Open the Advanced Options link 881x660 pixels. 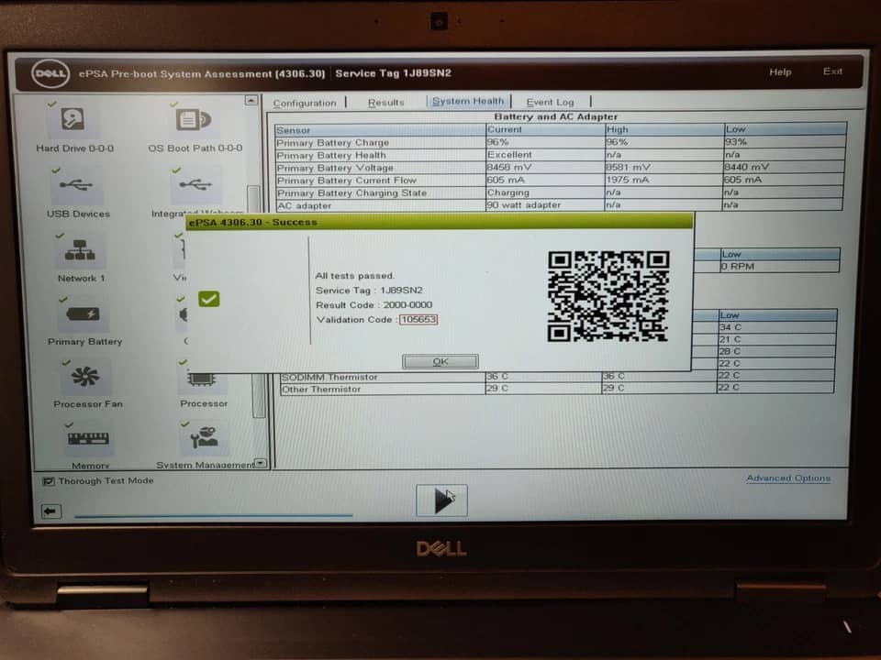[x=788, y=478]
